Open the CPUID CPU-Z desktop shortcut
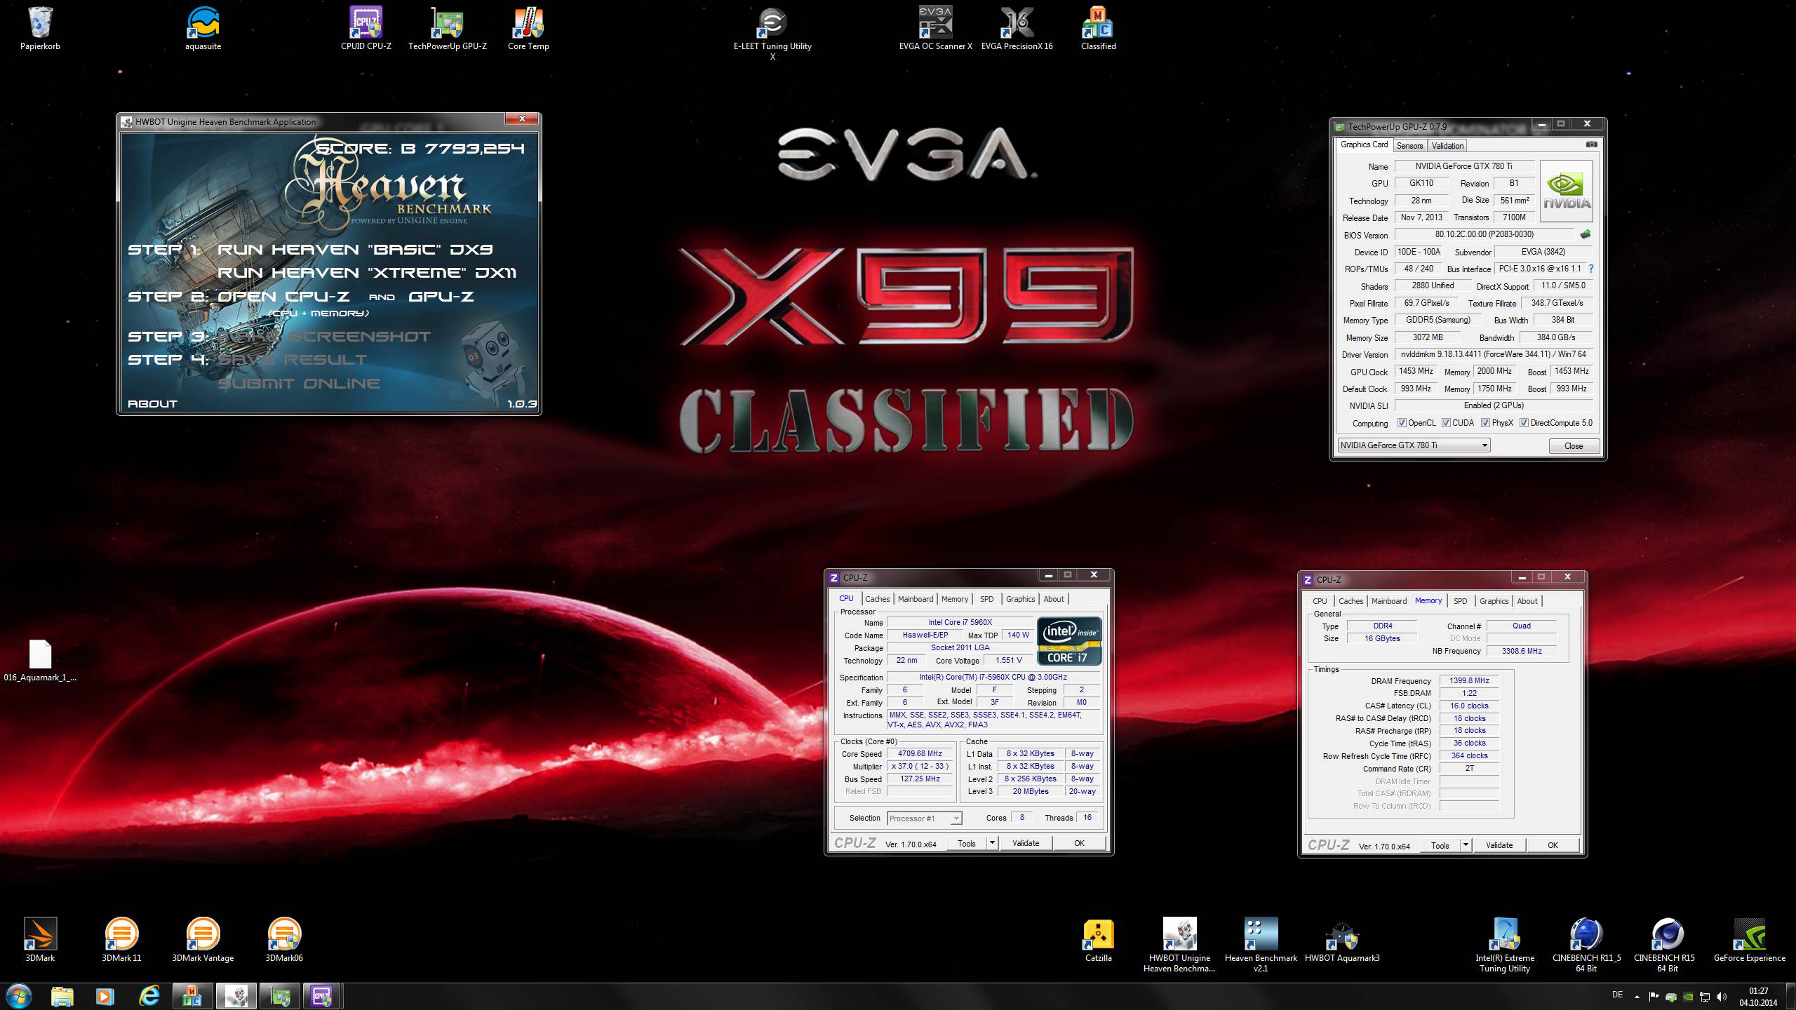 tap(366, 29)
